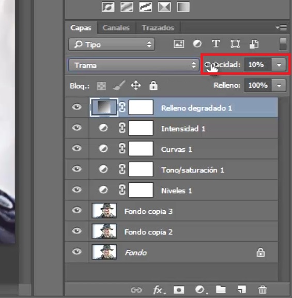Add a layer mask from bottom bar
The width and height of the screenshot is (292, 298).
point(179,290)
